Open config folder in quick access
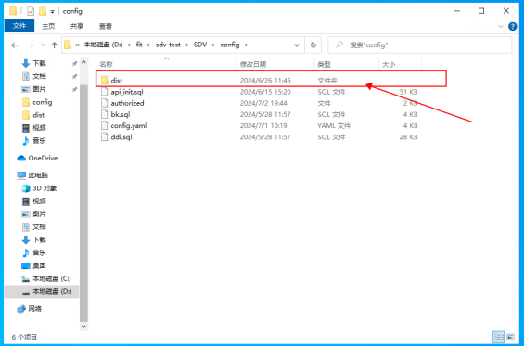The image size is (524, 346). (x=43, y=102)
